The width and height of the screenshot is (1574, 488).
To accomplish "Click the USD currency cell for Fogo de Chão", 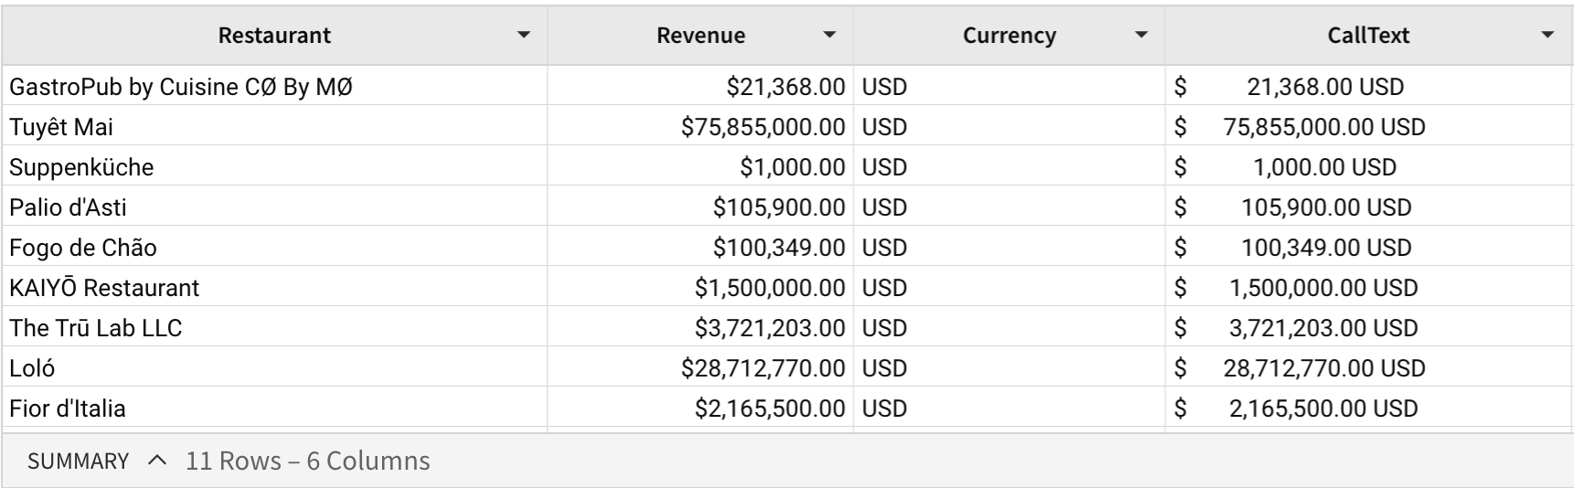I will point(1009,248).
